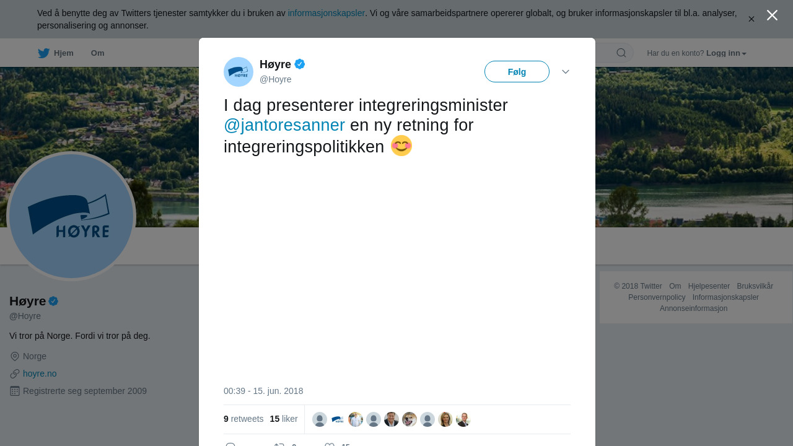View the 9 retweets list
Image resolution: width=793 pixels, height=446 pixels.
click(x=243, y=419)
